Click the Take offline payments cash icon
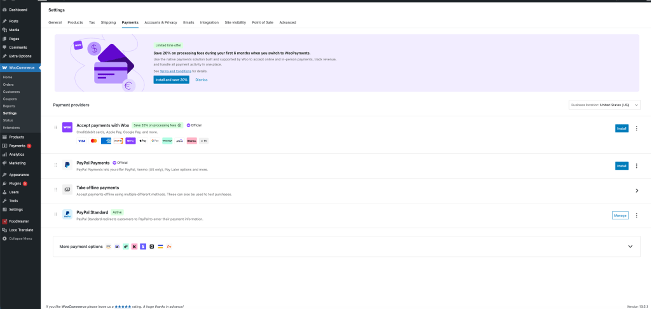This screenshot has height=309, width=651. coord(67,189)
